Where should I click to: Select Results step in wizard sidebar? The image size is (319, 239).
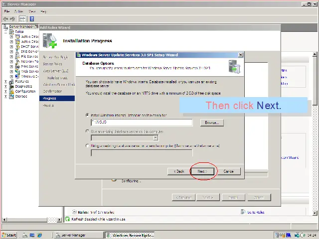coord(48,105)
